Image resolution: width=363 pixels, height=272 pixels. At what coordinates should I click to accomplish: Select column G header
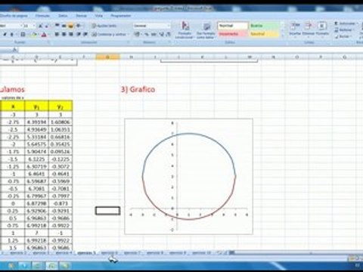[x=107, y=57]
